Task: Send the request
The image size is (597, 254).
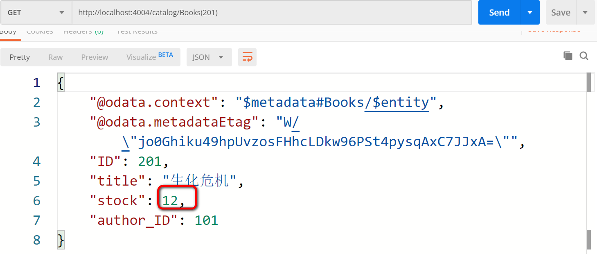Action: click(x=499, y=12)
